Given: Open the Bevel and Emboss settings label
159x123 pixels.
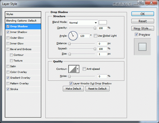Looking at the screenshot, I should (x=21, y=49).
